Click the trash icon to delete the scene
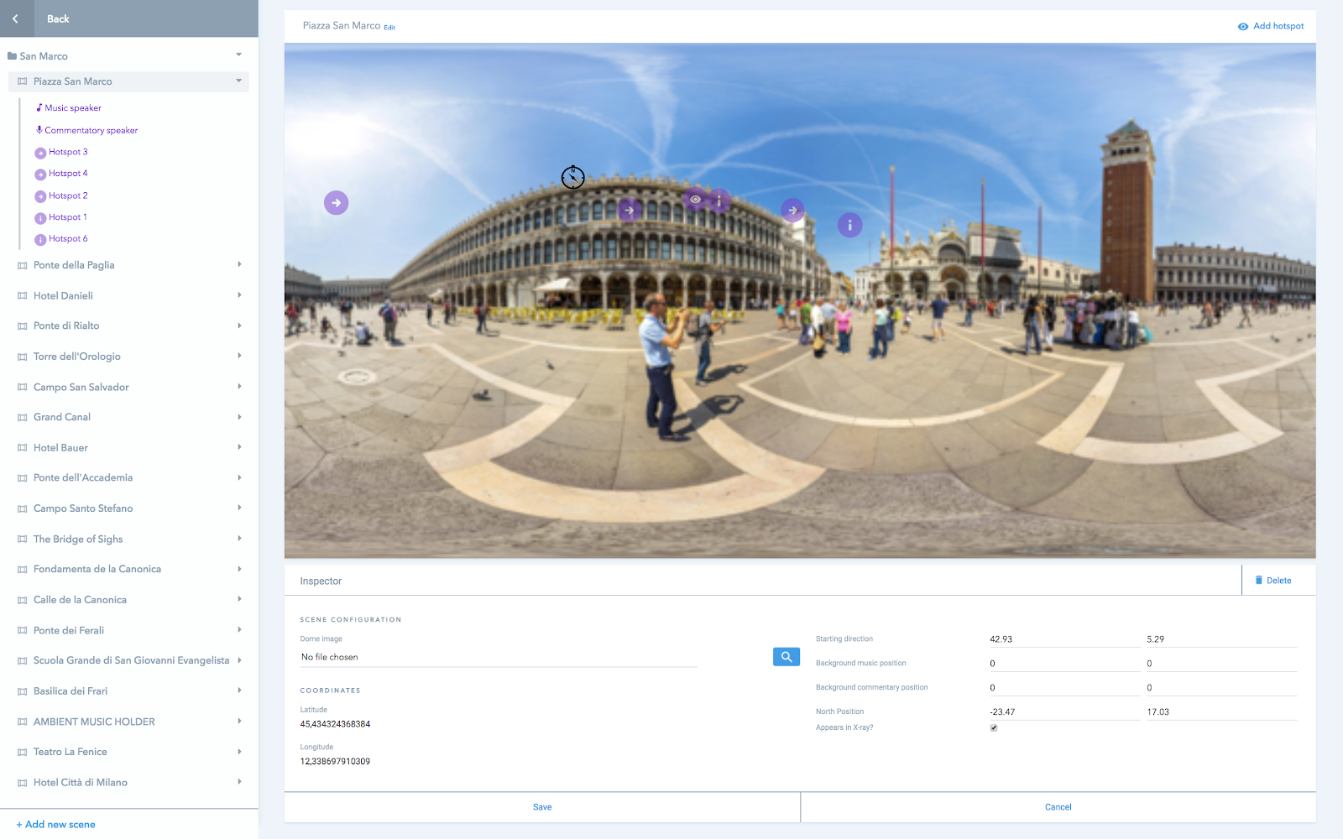1343x839 pixels. pos(1258,579)
